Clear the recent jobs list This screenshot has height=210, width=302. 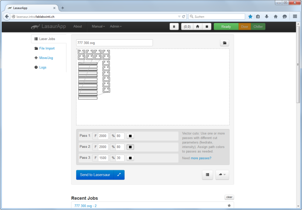(229, 197)
